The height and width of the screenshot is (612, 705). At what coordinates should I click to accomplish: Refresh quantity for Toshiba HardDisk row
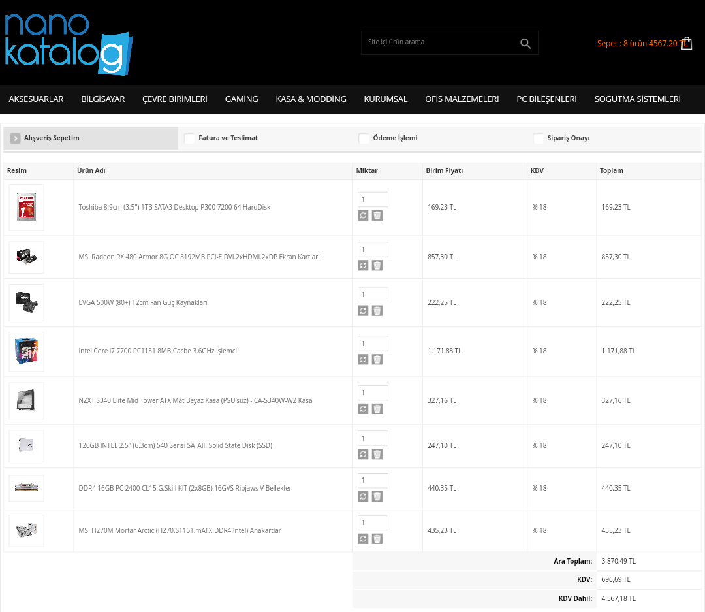point(363,216)
